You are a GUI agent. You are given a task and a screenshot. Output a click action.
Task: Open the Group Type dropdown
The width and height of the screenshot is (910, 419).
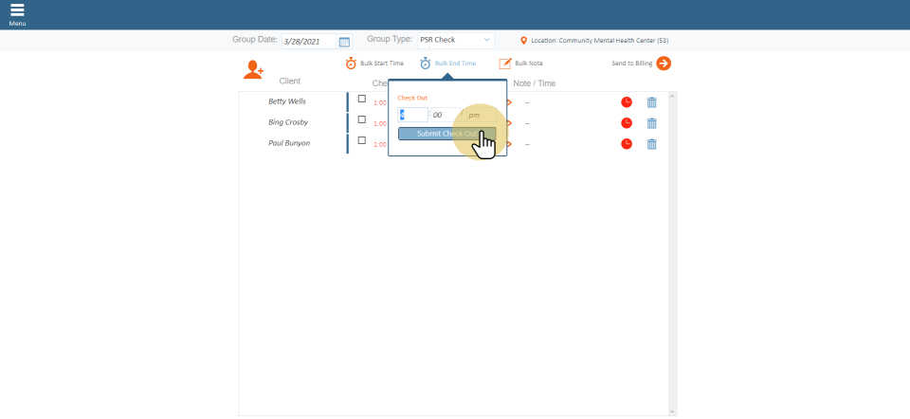(456, 41)
